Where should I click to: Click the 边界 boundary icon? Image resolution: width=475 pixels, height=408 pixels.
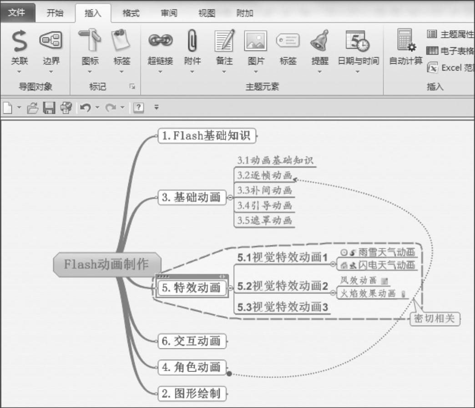click(51, 40)
